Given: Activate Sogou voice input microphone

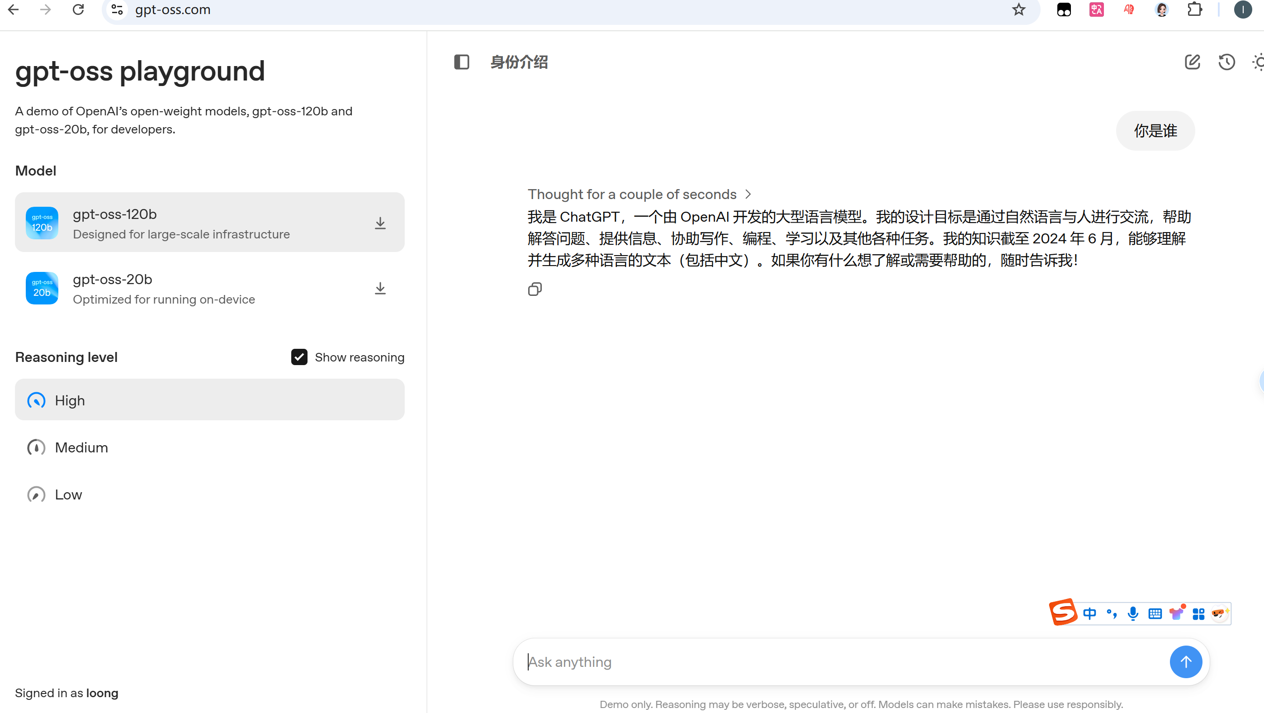Looking at the screenshot, I should point(1133,613).
